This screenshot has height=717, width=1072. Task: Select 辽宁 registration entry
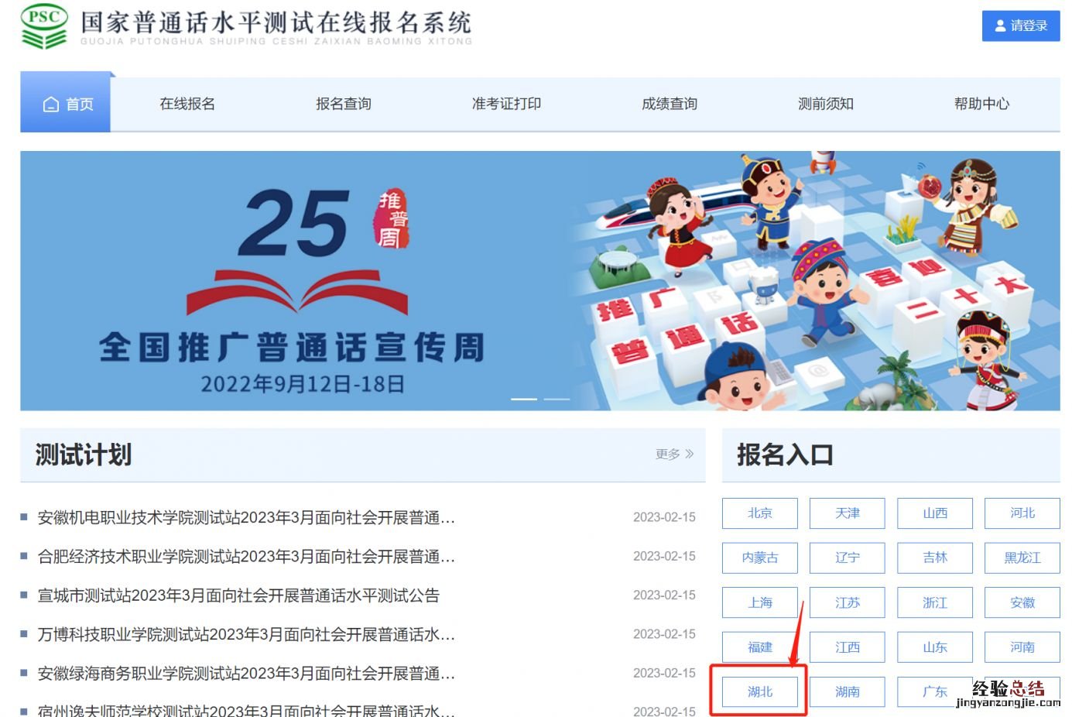(x=848, y=557)
